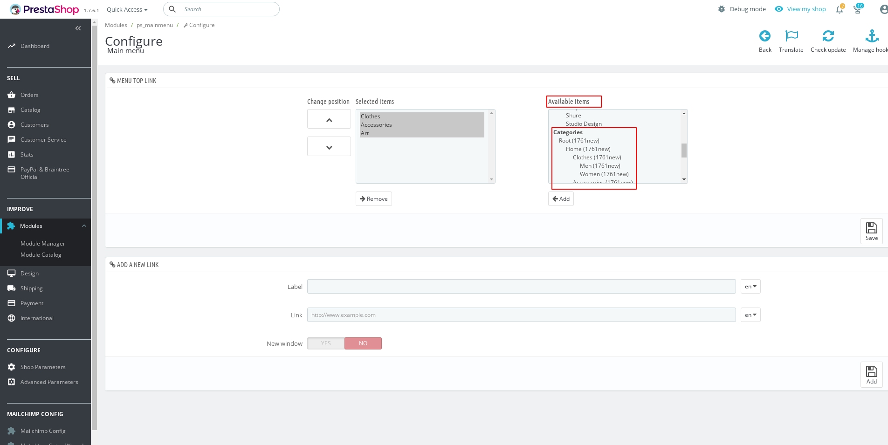Click the Back arrow icon
The width and height of the screenshot is (888, 445).
(764, 36)
